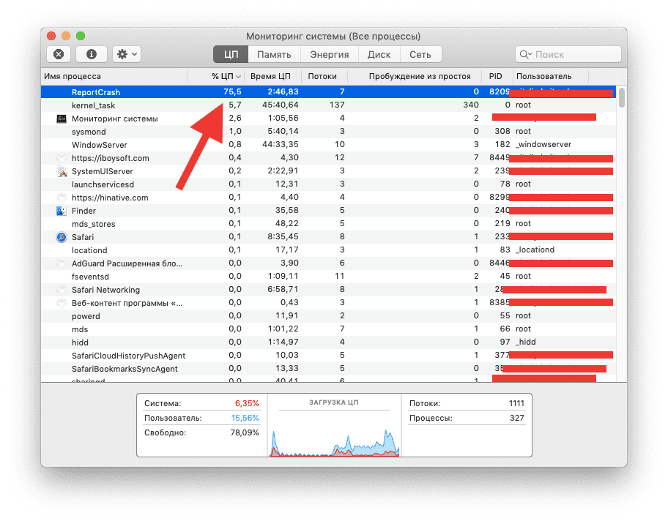
Task: Click the SystemUIServer process icon
Action: [62, 171]
